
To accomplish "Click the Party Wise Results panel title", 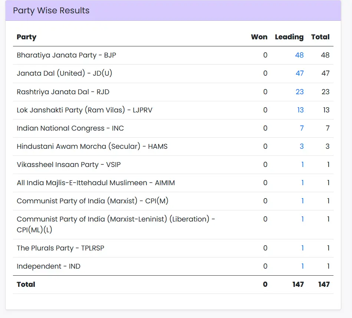I will coord(51,10).
